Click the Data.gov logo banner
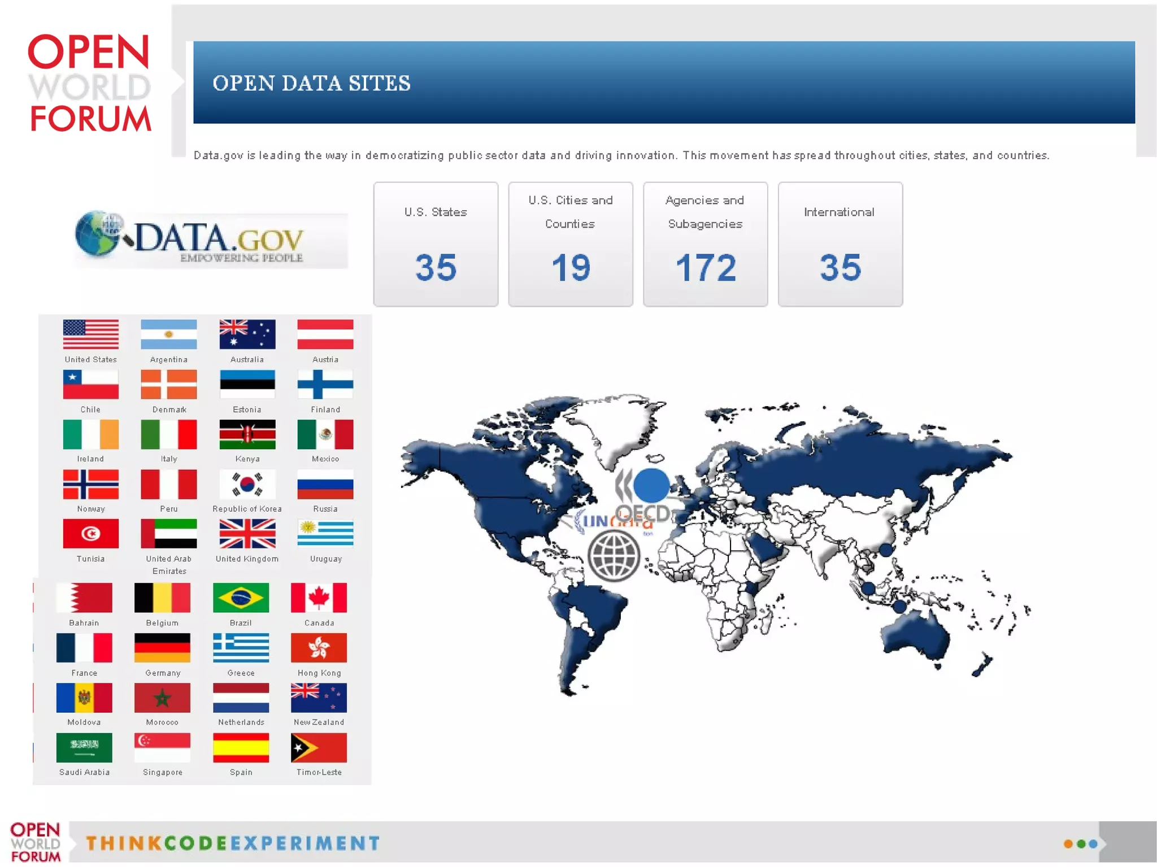This screenshot has width=1157, height=867. click(x=210, y=240)
